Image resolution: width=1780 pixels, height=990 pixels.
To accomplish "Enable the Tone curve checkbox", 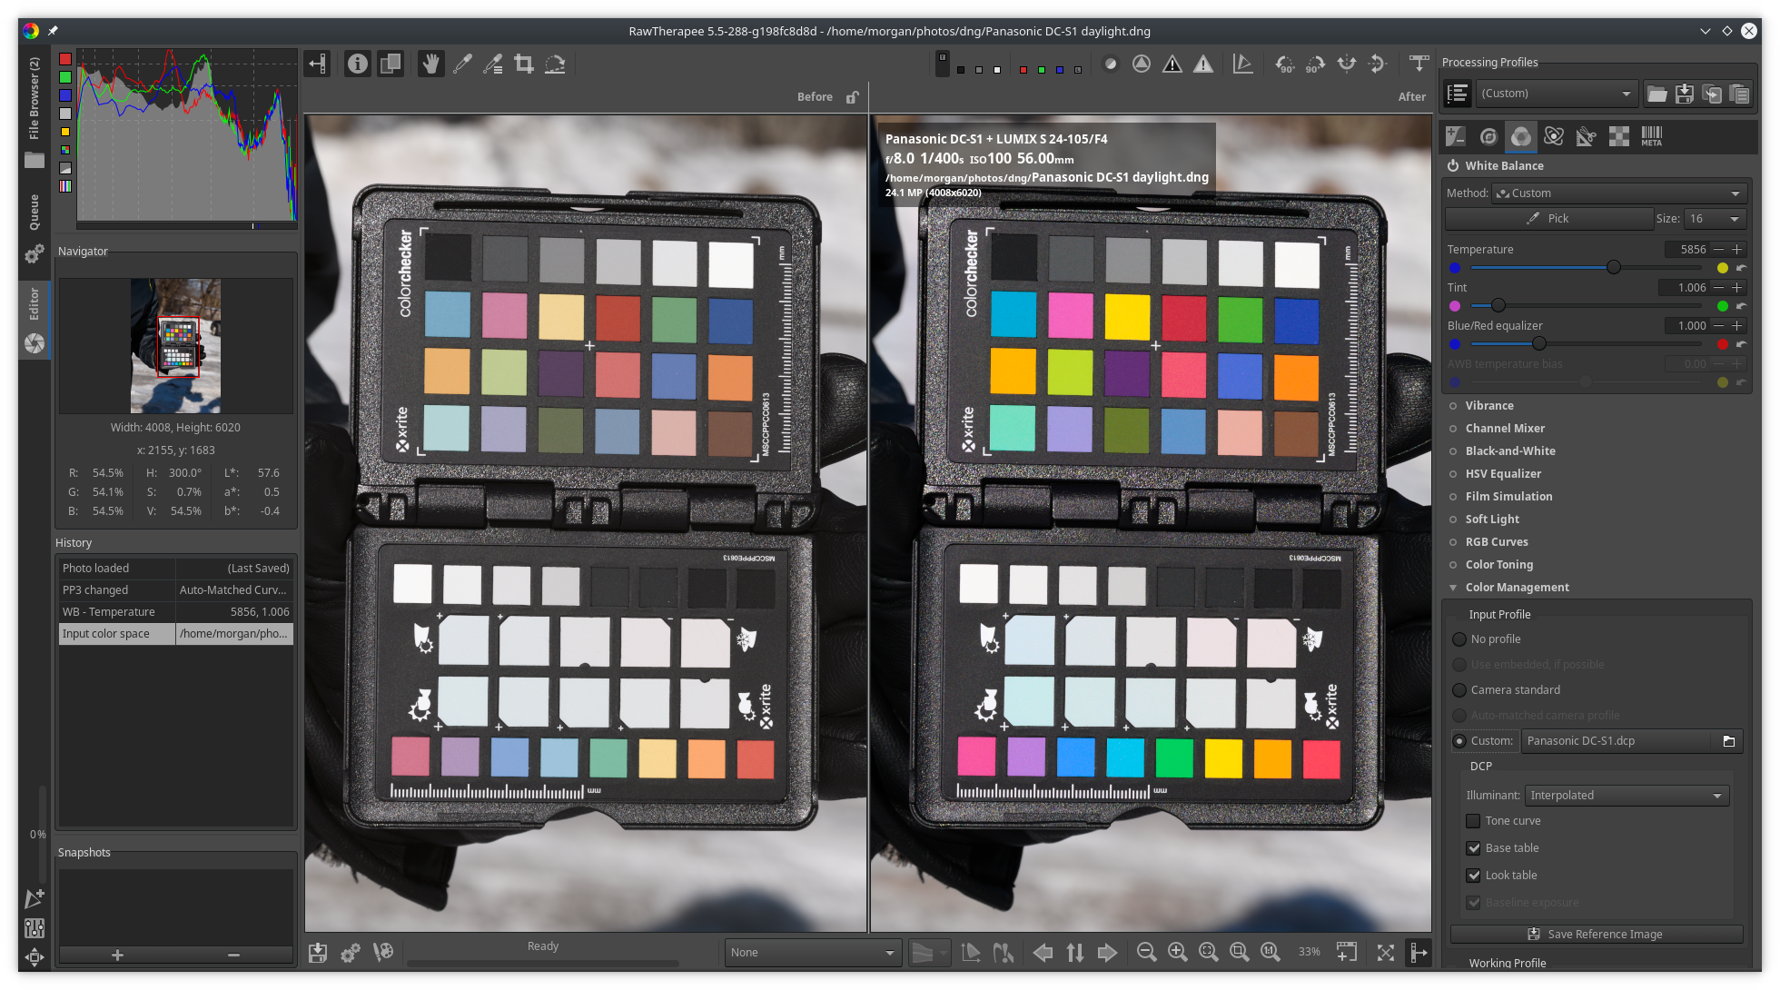I will coord(1473,821).
